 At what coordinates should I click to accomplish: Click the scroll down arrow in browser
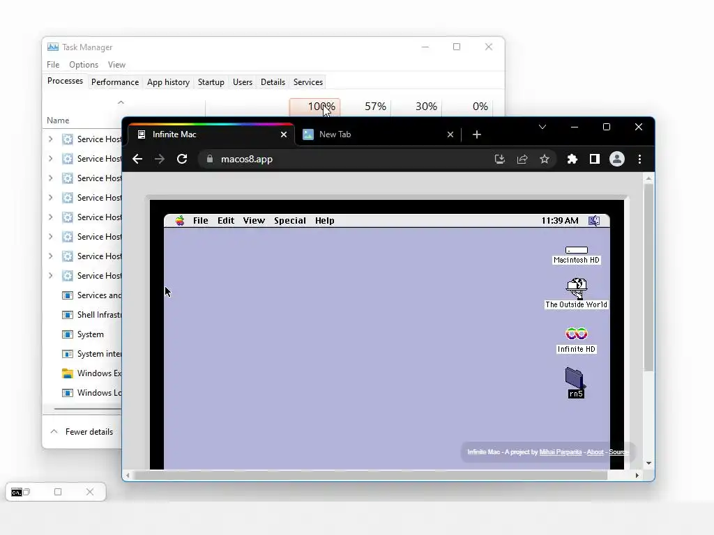point(648,463)
